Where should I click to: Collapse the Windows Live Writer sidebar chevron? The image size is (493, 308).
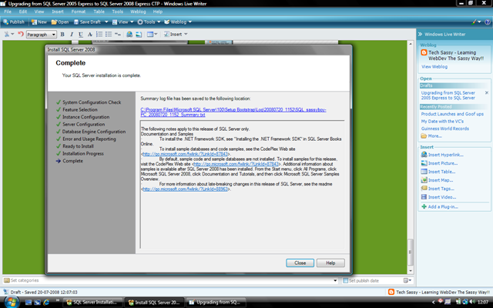tap(420, 34)
